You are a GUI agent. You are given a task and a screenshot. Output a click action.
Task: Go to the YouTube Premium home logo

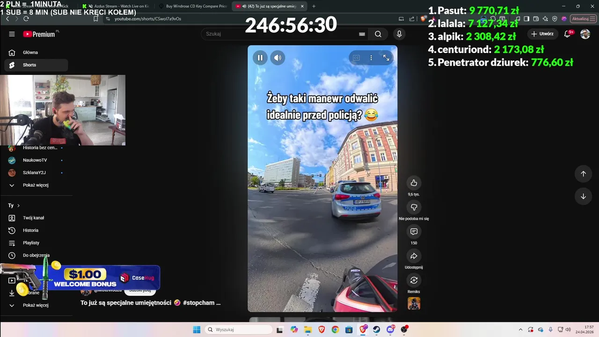tap(39, 34)
